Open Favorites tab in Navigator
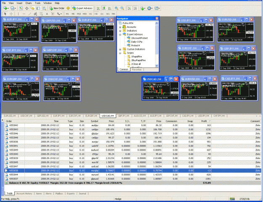 (136, 70)
